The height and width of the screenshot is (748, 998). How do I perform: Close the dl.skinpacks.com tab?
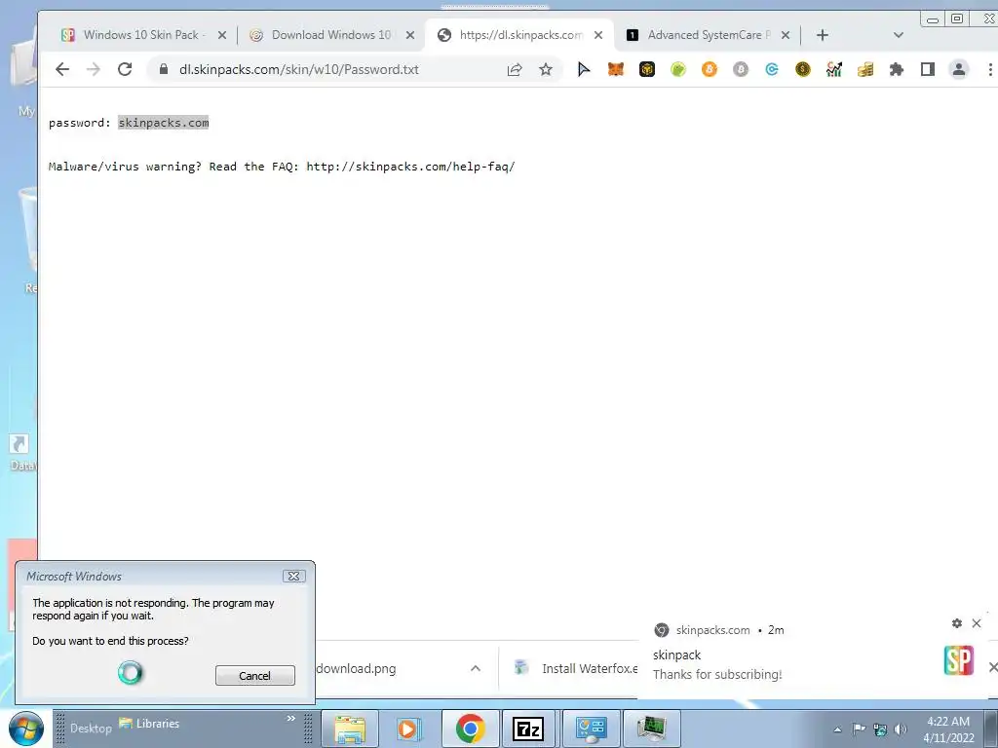[598, 35]
